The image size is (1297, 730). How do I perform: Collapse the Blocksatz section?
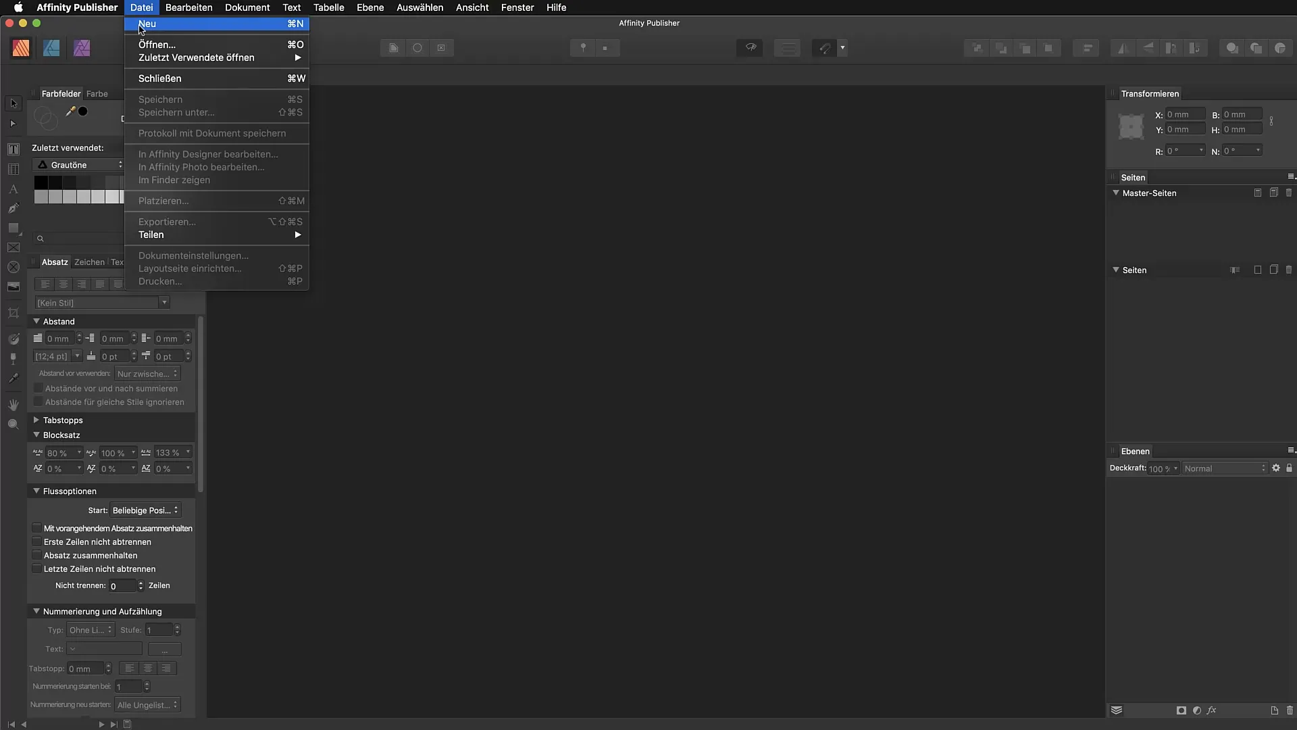[36, 435]
